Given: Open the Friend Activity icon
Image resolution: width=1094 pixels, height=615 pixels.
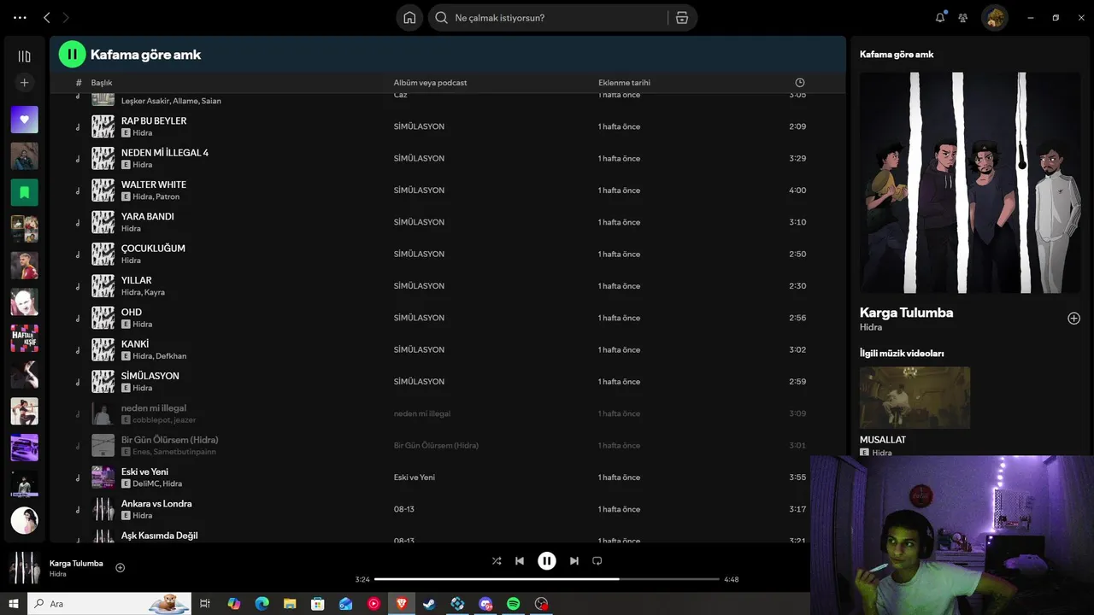Looking at the screenshot, I should [x=963, y=18].
